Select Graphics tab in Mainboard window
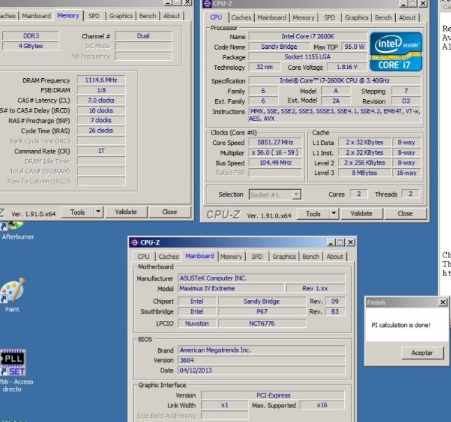451x422 pixels. coord(284,257)
